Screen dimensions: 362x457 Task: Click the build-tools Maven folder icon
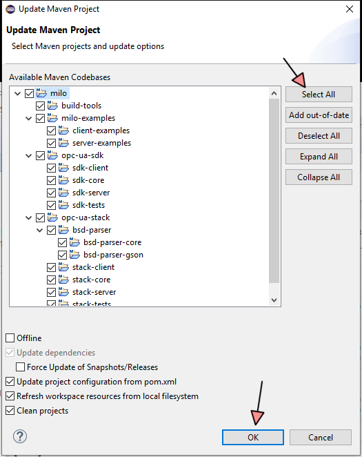point(52,106)
